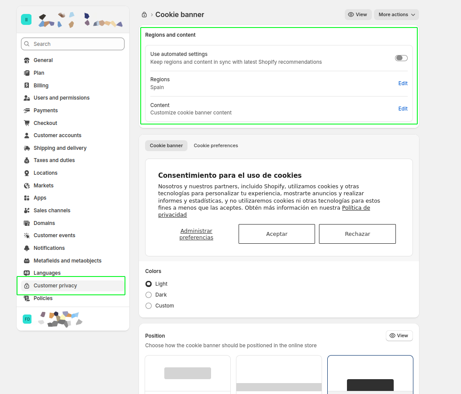This screenshot has height=394, width=461.
Task: Click the Notifications bell icon
Action: pyautogui.click(x=27, y=248)
